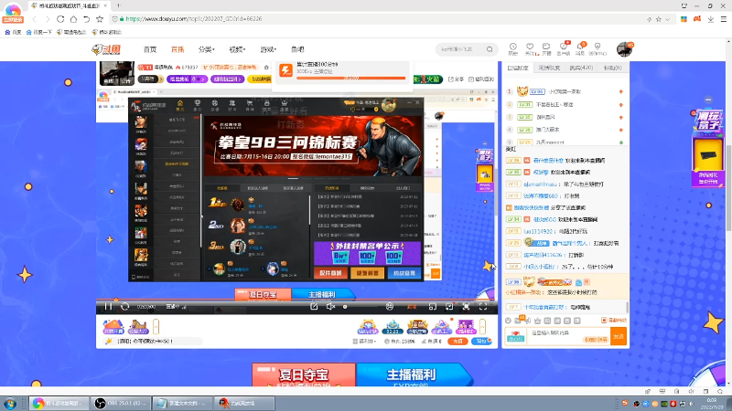Expand the 视频 nav dropdown
The image size is (732, 411).
[x=237, y=49]
